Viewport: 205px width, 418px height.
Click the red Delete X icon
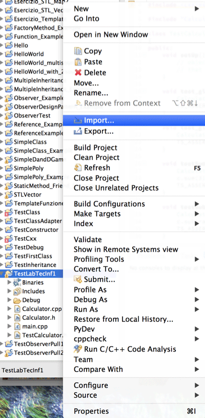tap(78, 72)
